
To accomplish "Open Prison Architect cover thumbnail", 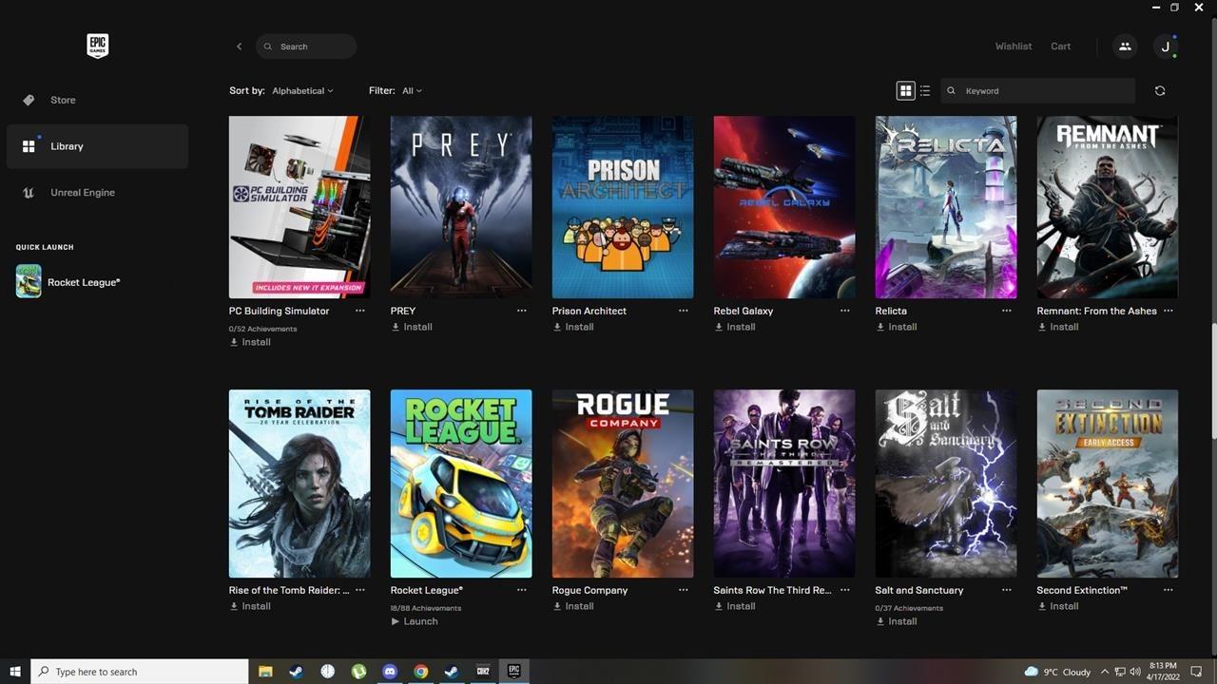I will [623, 207].
